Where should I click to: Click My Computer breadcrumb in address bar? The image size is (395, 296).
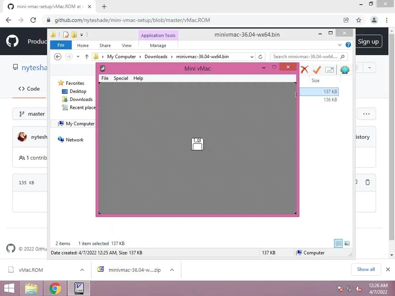click(x=122, y=57)
